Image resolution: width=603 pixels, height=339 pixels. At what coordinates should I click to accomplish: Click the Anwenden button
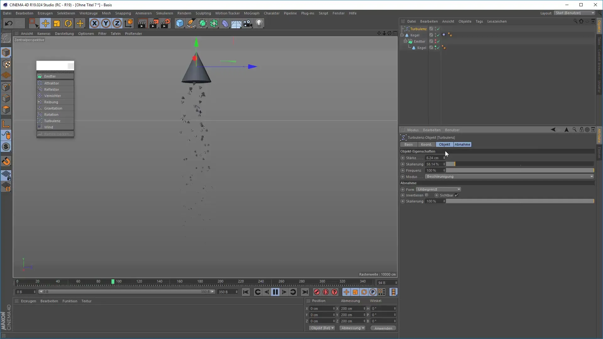tap(383, 328)
